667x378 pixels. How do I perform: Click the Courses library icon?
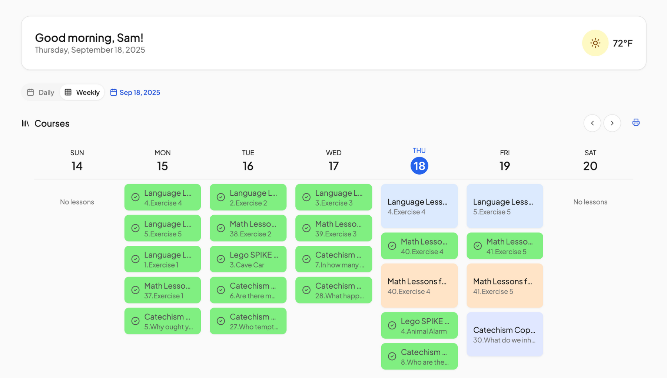pyautogui.click(x=25, y=123)
